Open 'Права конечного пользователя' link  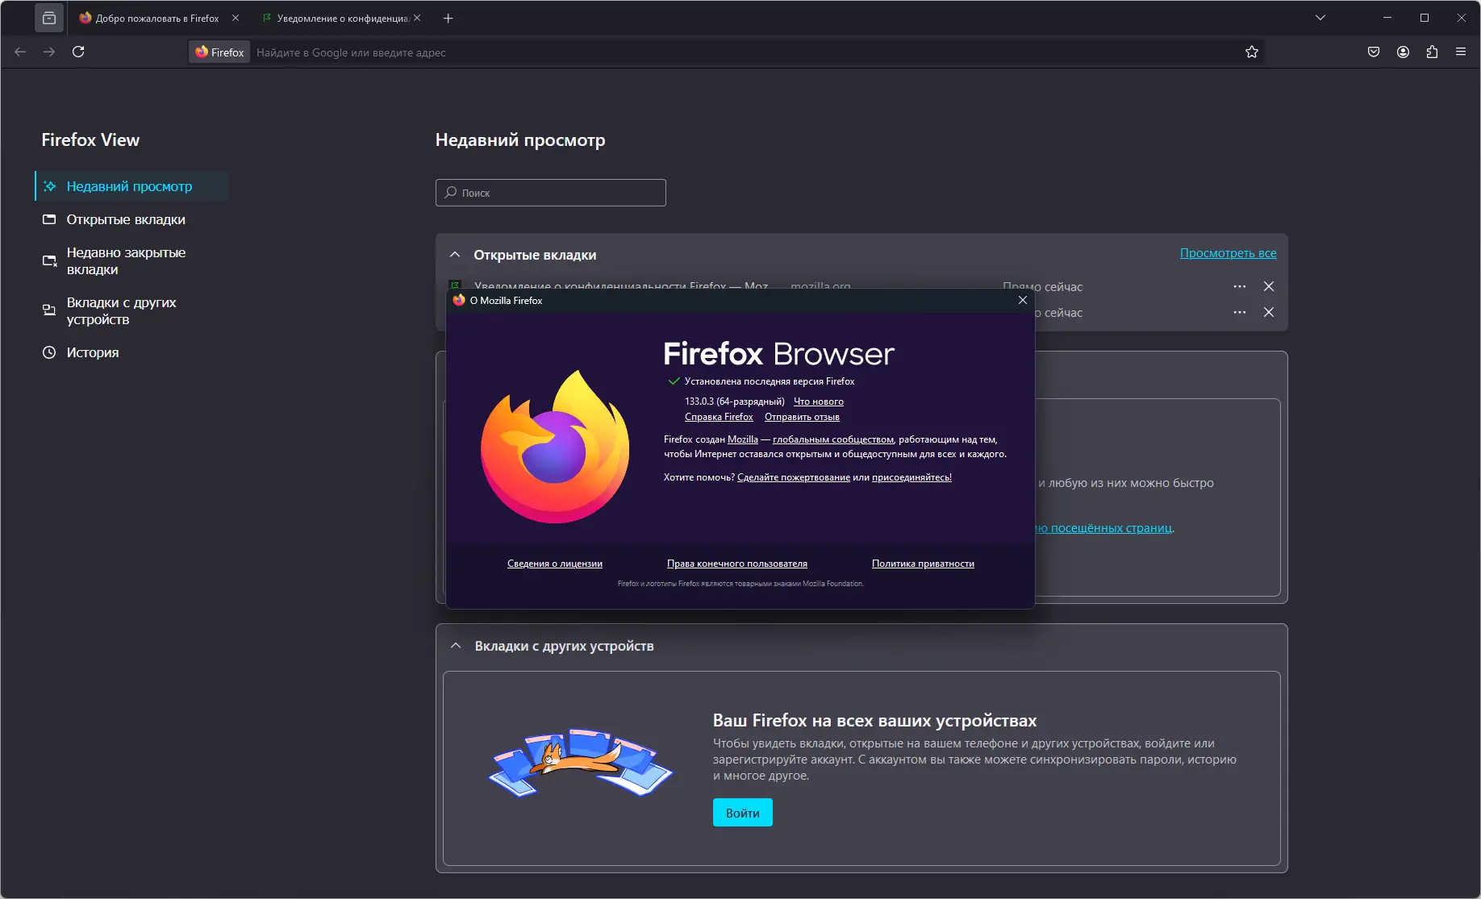[x=737, y=564]
